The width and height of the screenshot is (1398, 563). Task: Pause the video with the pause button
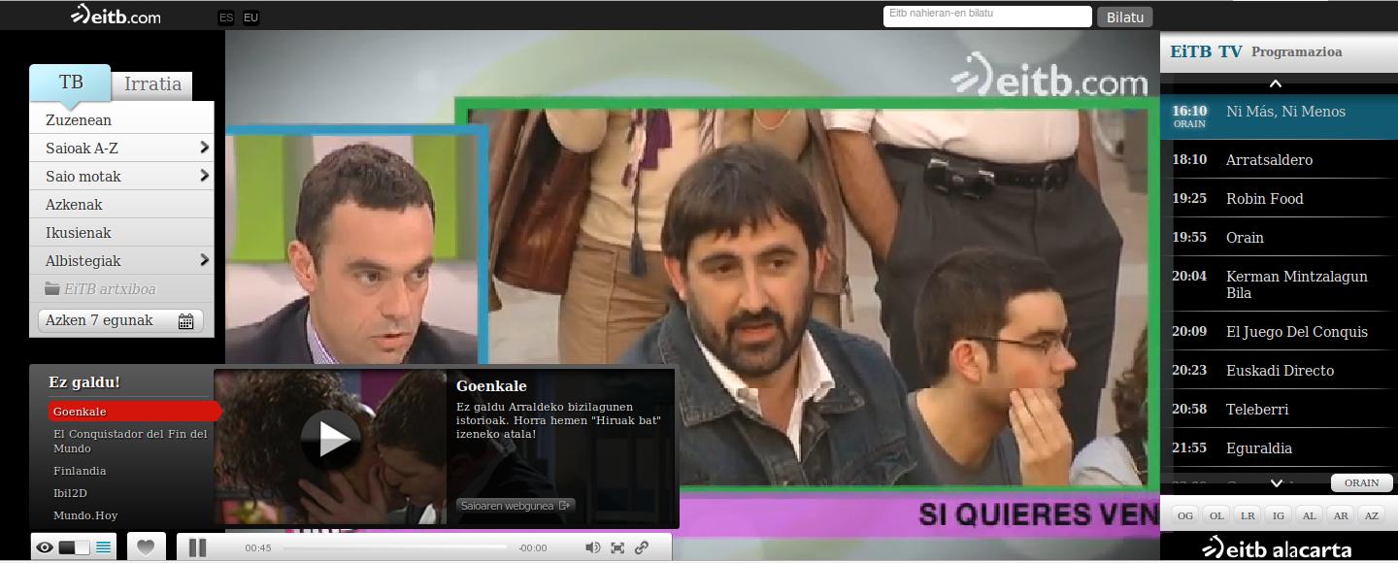197,547
